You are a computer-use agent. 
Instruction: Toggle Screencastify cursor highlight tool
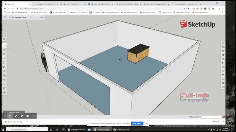(x=10, y=116)
